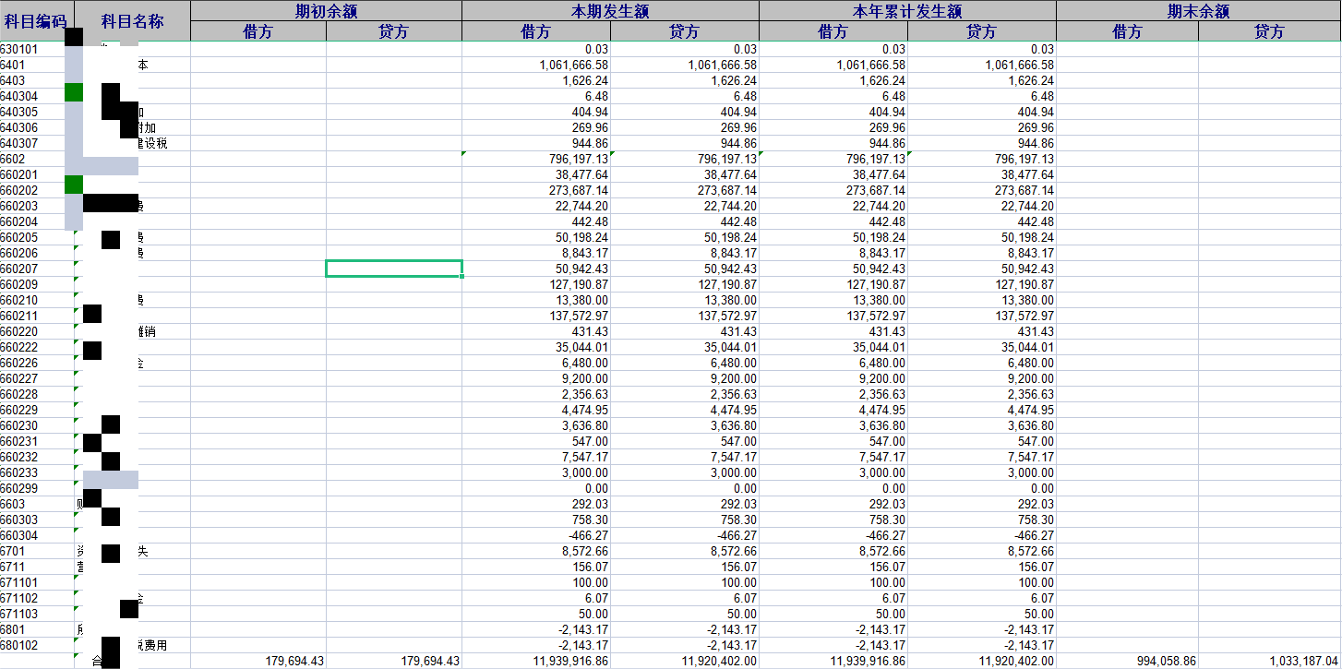Select 贷方 subheader under 期末余额
The width and height of the screenshot is (1342, 669).
1270,31
